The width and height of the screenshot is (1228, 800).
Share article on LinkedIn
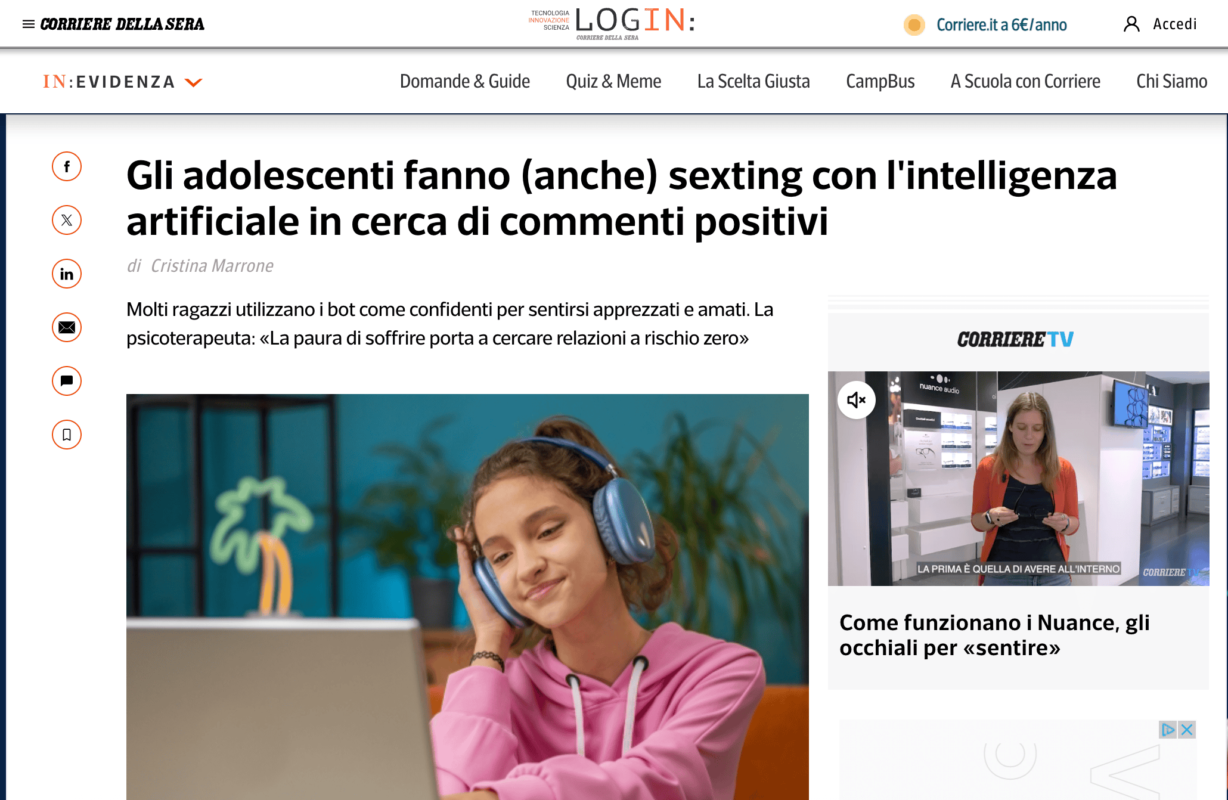67,274
